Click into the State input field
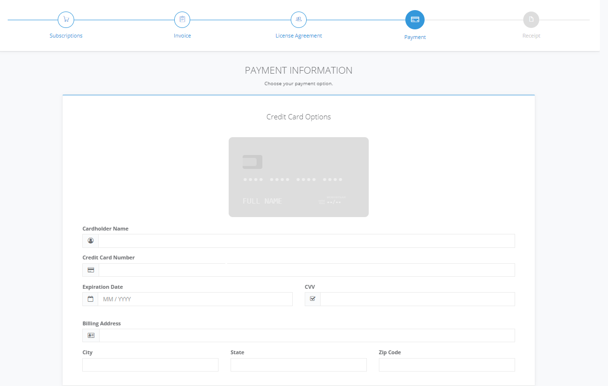The height and width of the screenshot is (386, 608). click(x=298, y=365)
